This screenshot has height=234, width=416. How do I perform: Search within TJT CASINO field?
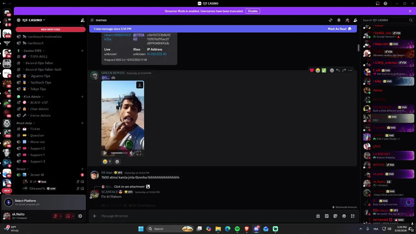387,20
